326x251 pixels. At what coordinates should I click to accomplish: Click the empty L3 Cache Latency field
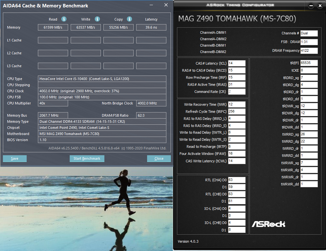[x=151, y=66]
